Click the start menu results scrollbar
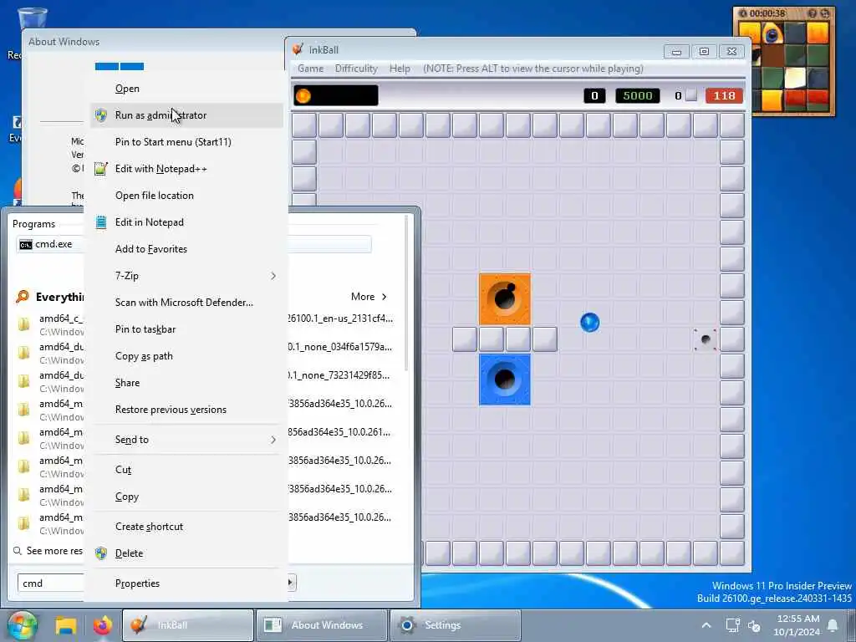Image resolution: width=856 pixels, height=642 pixels. pyautogui.click(x=405, y=293)
